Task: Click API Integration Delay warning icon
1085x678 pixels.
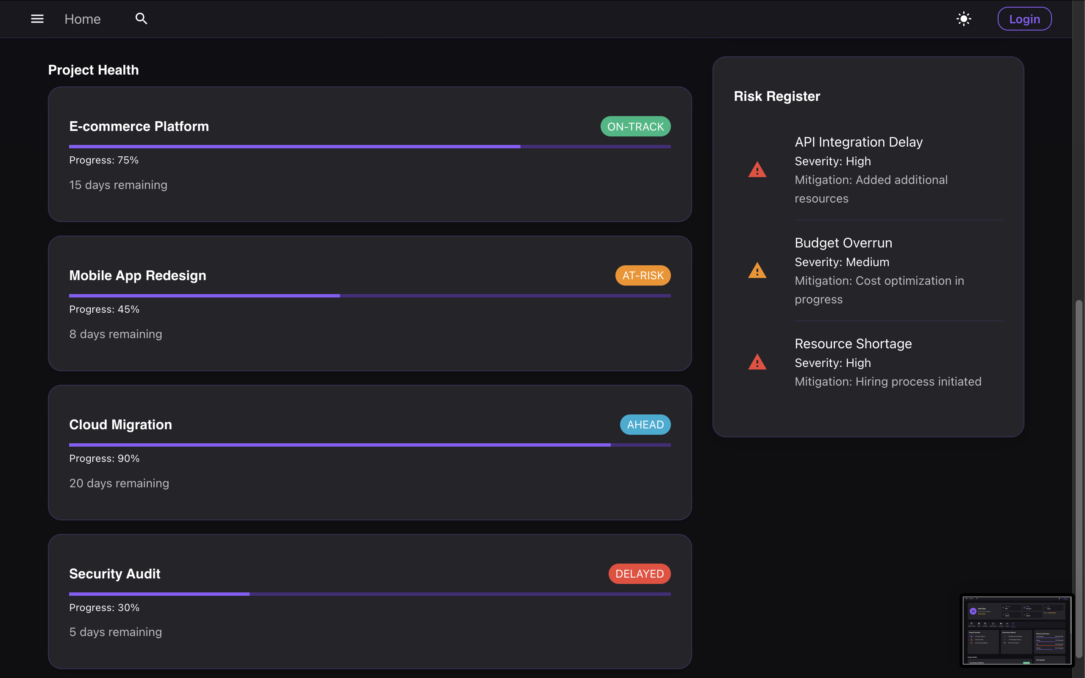Action: point(757,170)
